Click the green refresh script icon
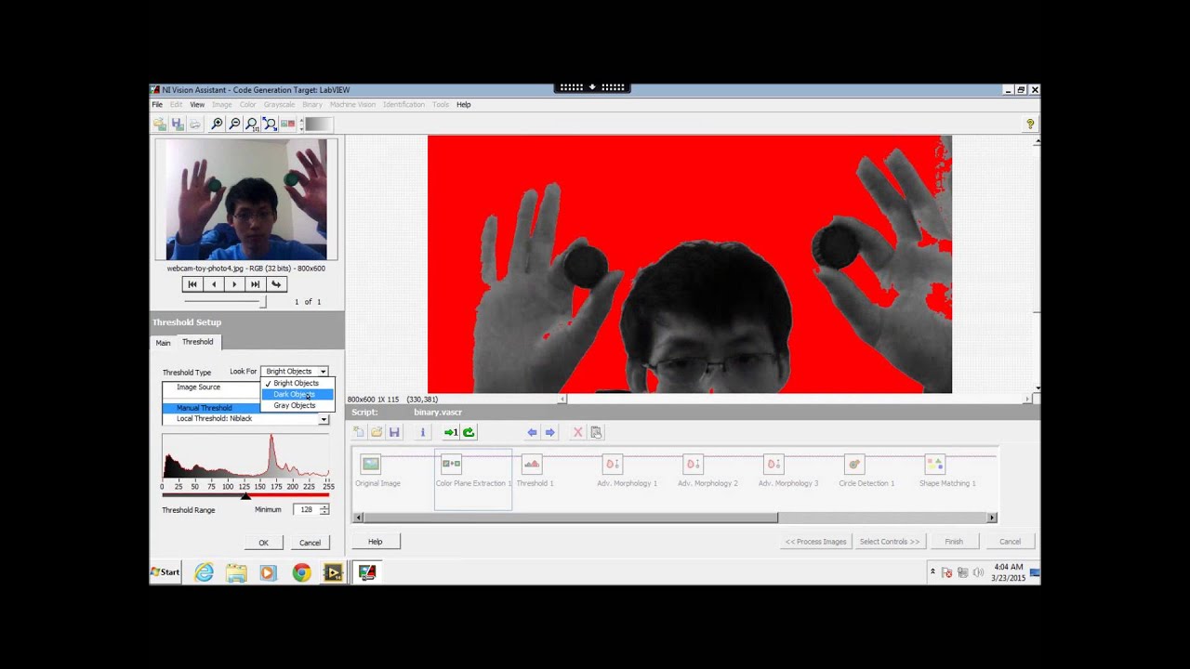The image size is (1190, 669). coord(469,432)
